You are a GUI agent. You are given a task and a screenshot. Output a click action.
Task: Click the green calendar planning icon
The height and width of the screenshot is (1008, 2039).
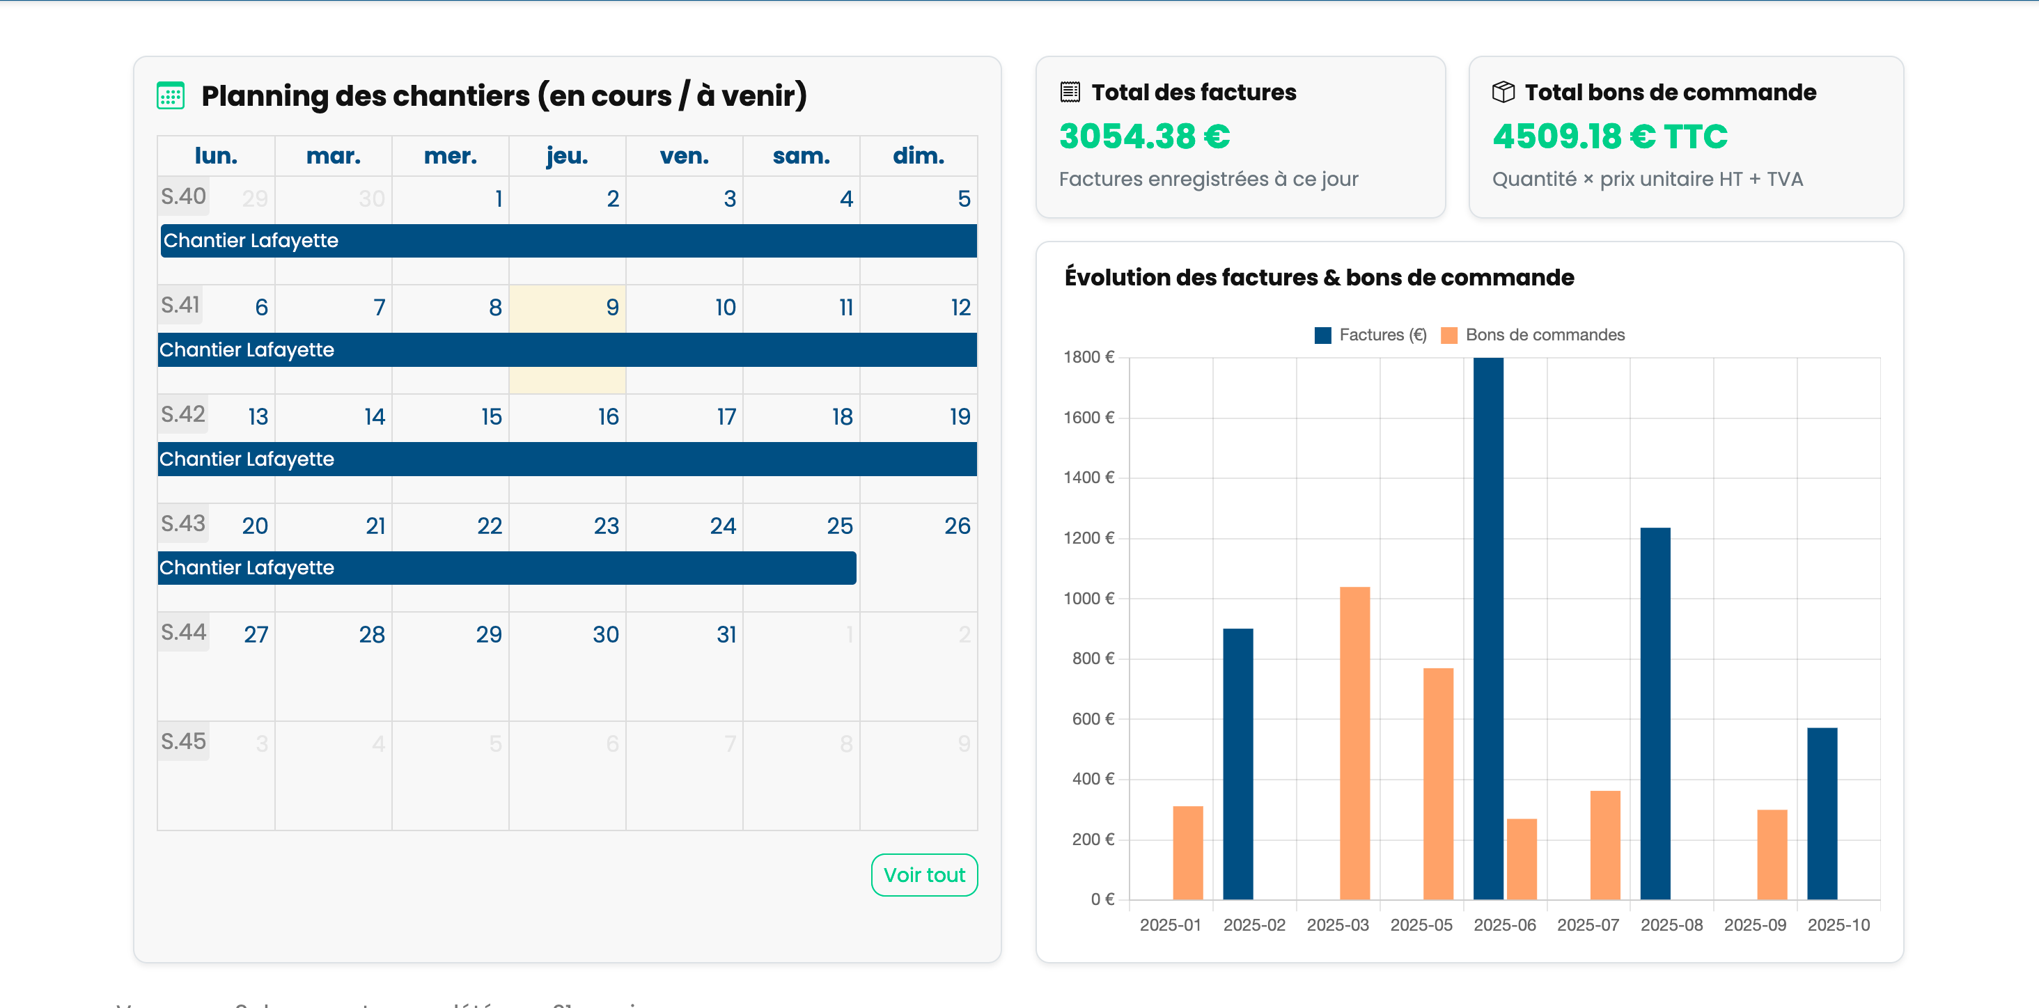tap(170, 96)
